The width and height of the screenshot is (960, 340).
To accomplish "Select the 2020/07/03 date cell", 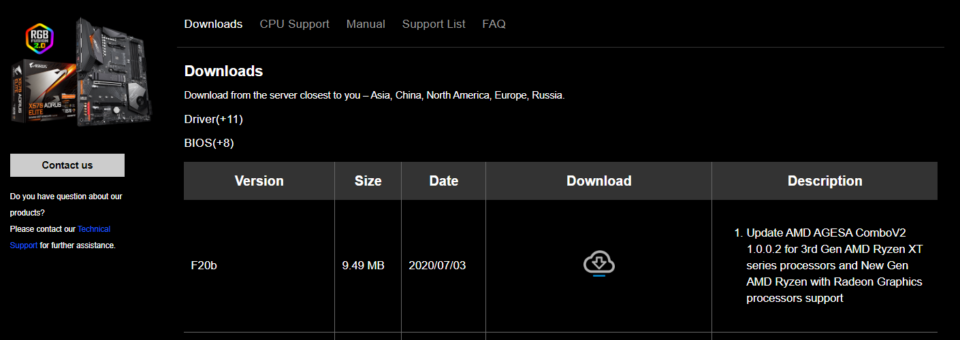I will (444, 265).
